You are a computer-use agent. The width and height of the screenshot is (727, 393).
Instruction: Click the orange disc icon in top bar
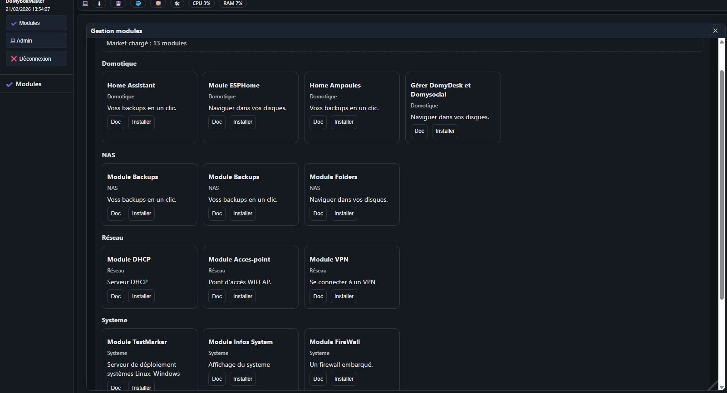coord(158,3)
